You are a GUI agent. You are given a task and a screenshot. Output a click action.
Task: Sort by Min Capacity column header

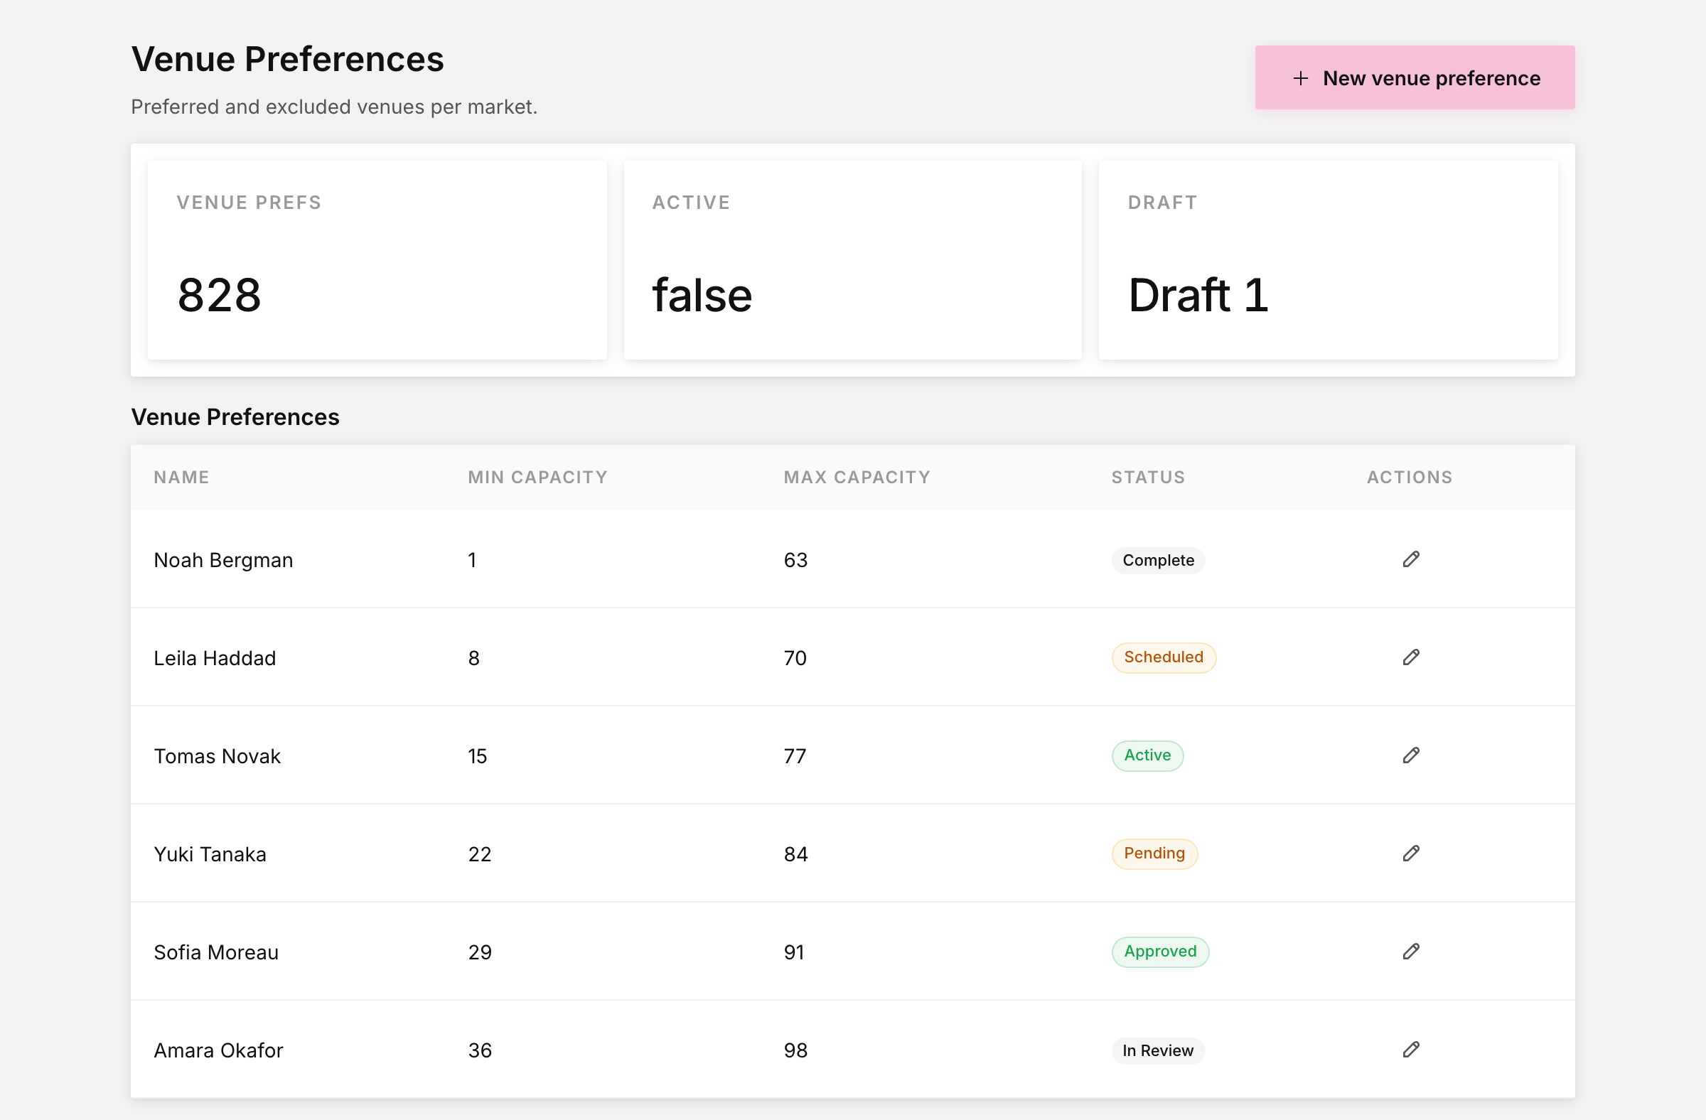(x=537, y=478)
